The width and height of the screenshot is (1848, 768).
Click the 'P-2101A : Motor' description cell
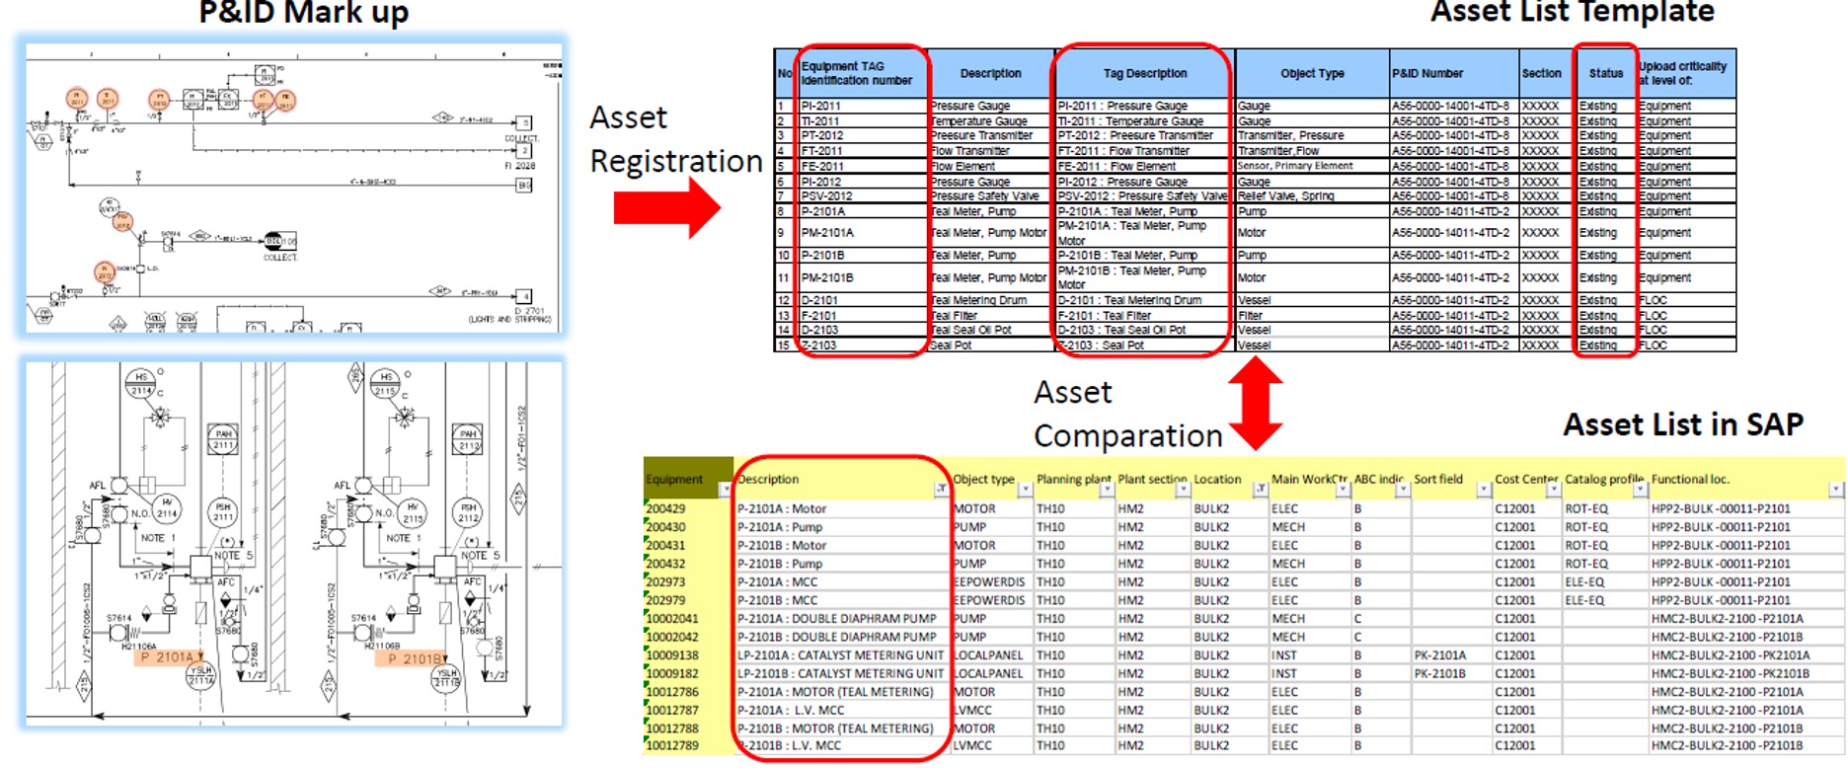point(843,509)
